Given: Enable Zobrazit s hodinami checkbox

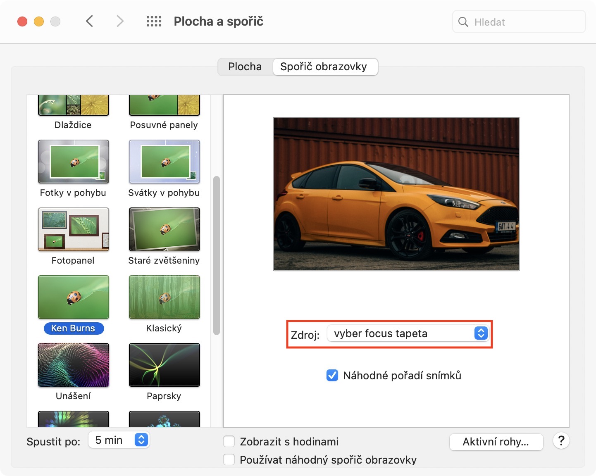Looking at the screenshot, I should (x=229, y=441).
